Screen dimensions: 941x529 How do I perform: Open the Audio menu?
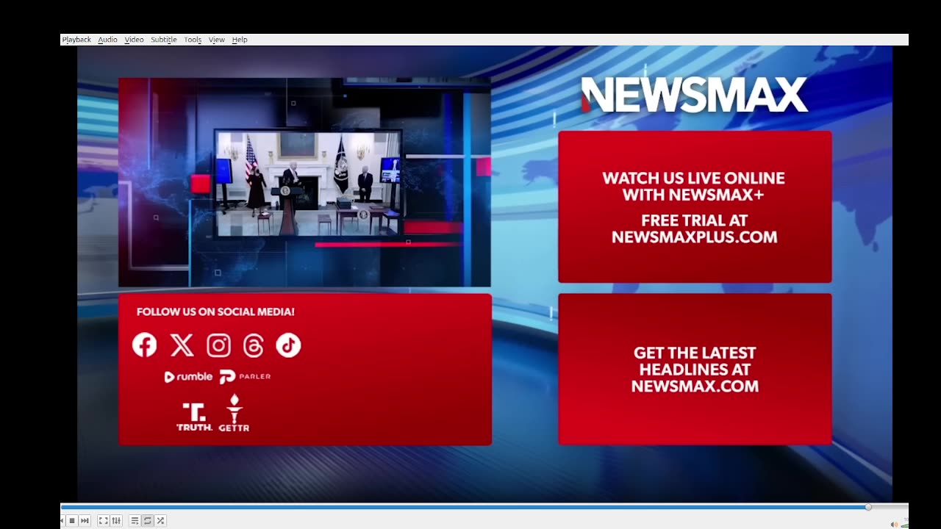[107, 40]
